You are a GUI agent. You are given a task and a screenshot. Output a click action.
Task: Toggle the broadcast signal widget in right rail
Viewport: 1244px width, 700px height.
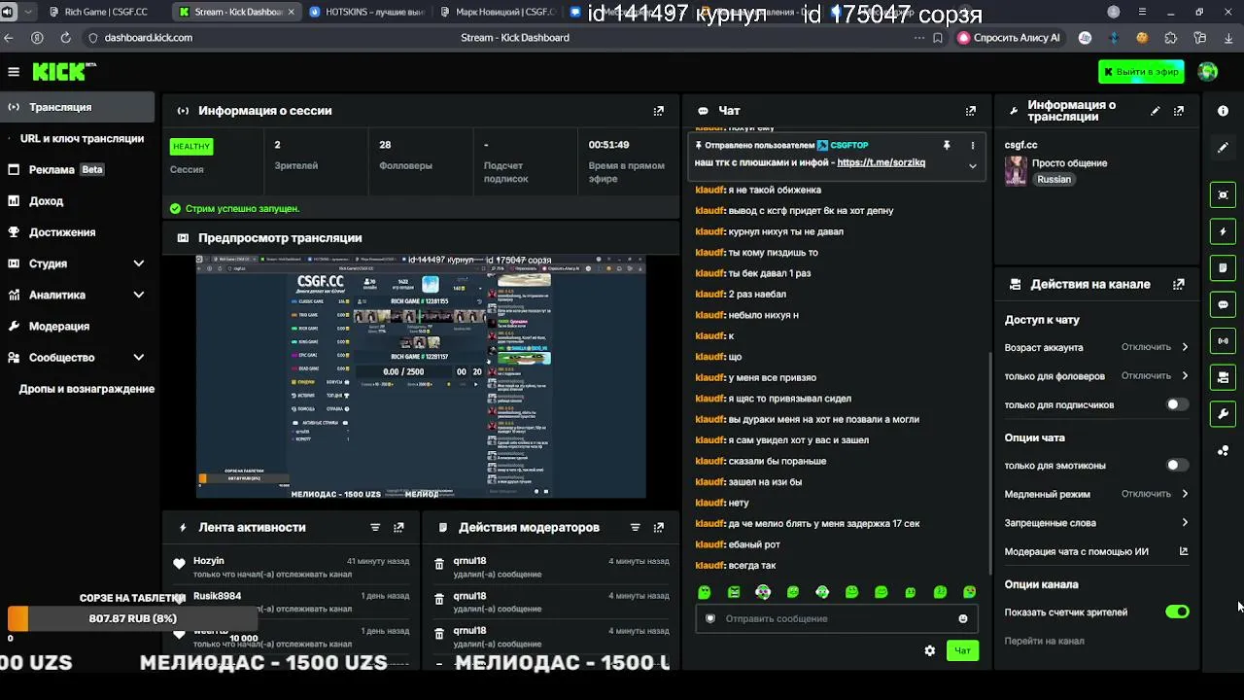click(x=1223, y=341)
